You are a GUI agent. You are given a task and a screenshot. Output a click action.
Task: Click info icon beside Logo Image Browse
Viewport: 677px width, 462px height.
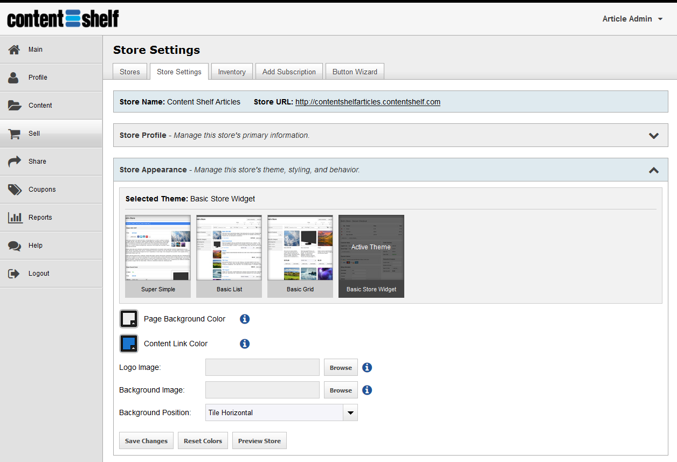367,368
